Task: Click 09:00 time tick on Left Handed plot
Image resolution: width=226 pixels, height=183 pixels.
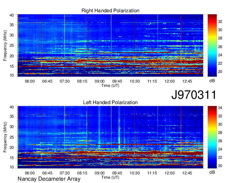Action: coord(100,173)
